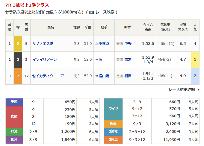The width and height of the screenshot is (204, 146).
Task: Click the yellow frame number 5 box
Action: click(x=18, y=43)
